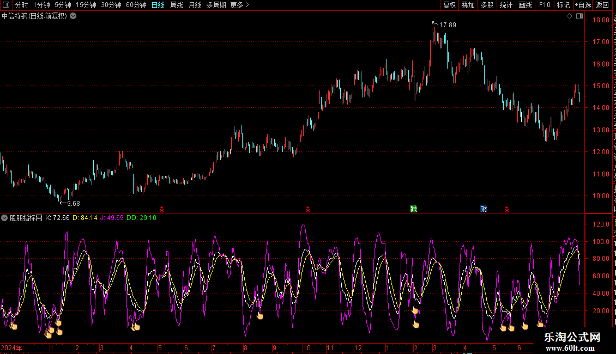Click the blue 财 financial marker
This screenshot has height=354, width=616.
click(484, 209)
